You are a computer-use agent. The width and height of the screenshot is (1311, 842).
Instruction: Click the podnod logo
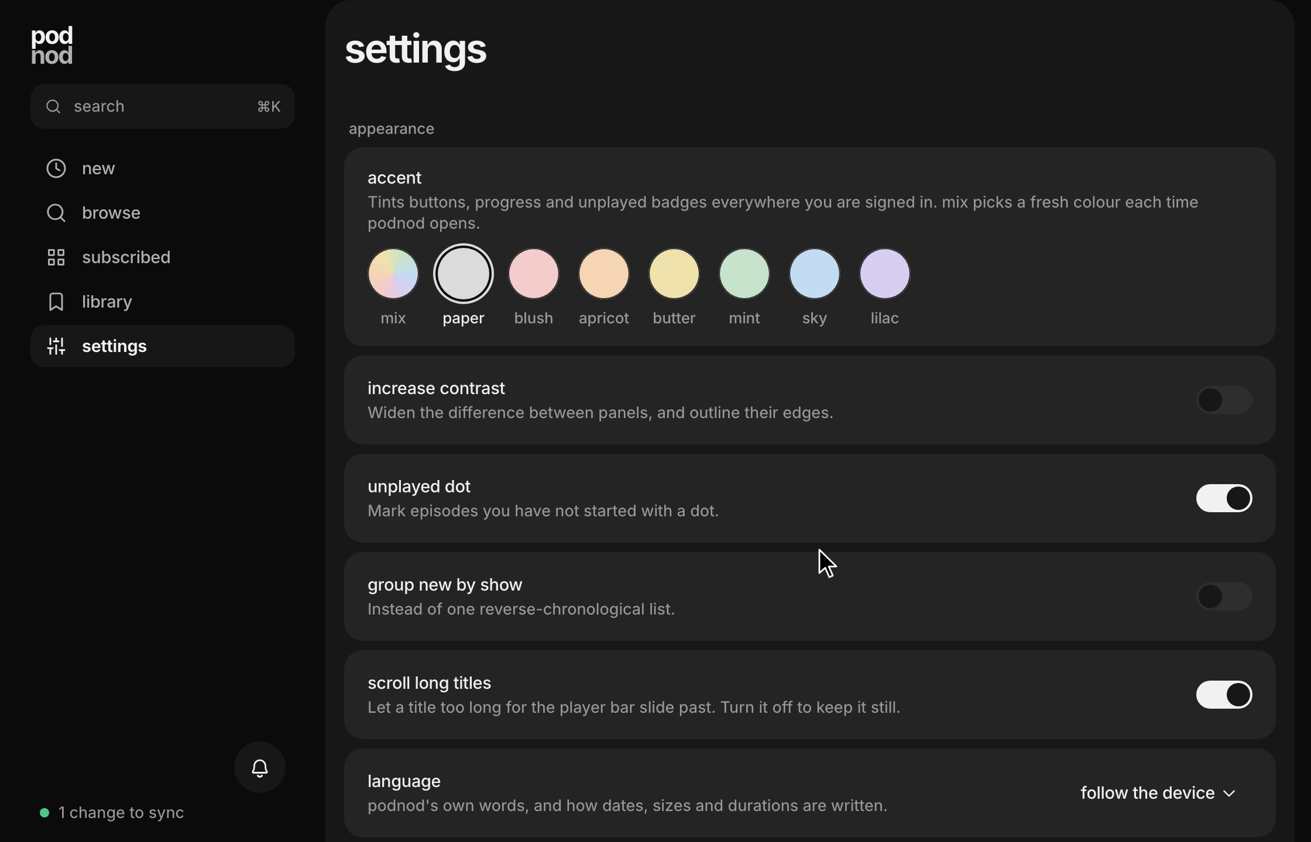(52, 45)
